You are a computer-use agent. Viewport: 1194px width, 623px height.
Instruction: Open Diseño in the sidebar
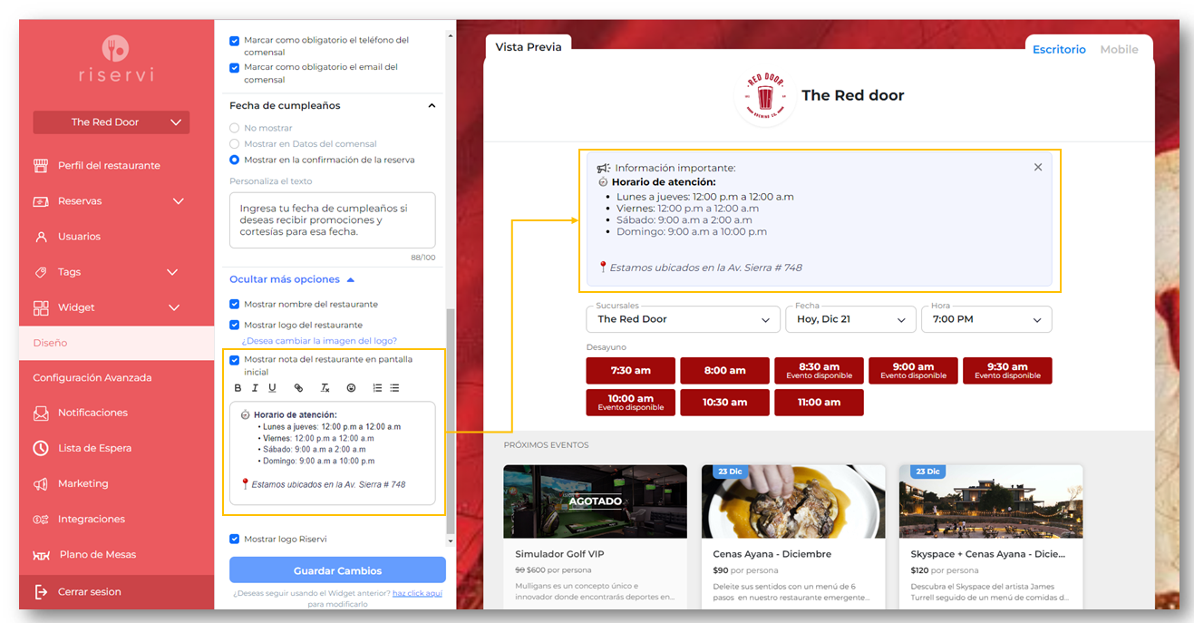[x=117, y=343]
